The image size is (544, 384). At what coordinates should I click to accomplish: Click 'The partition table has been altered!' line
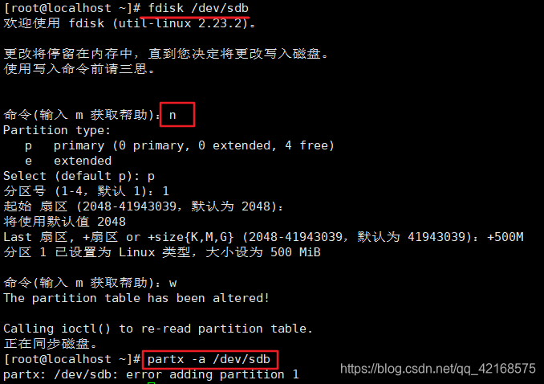click(x=136, y=298)
